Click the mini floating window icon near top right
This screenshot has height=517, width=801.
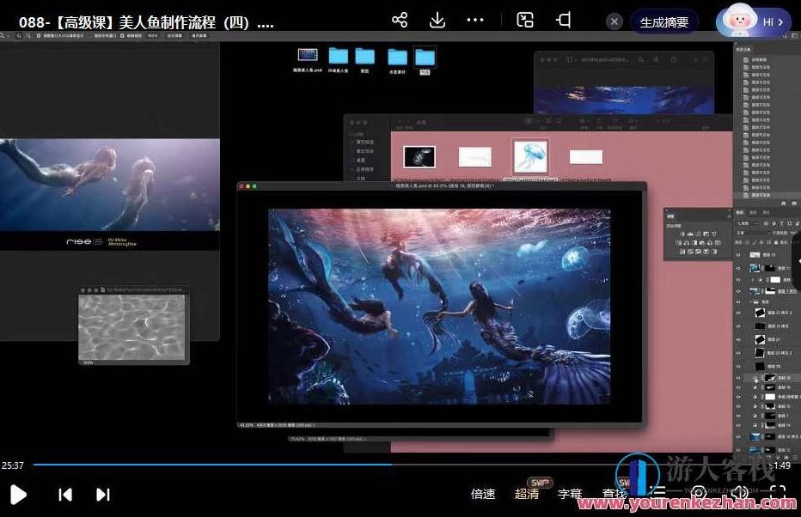click(563, 19)
